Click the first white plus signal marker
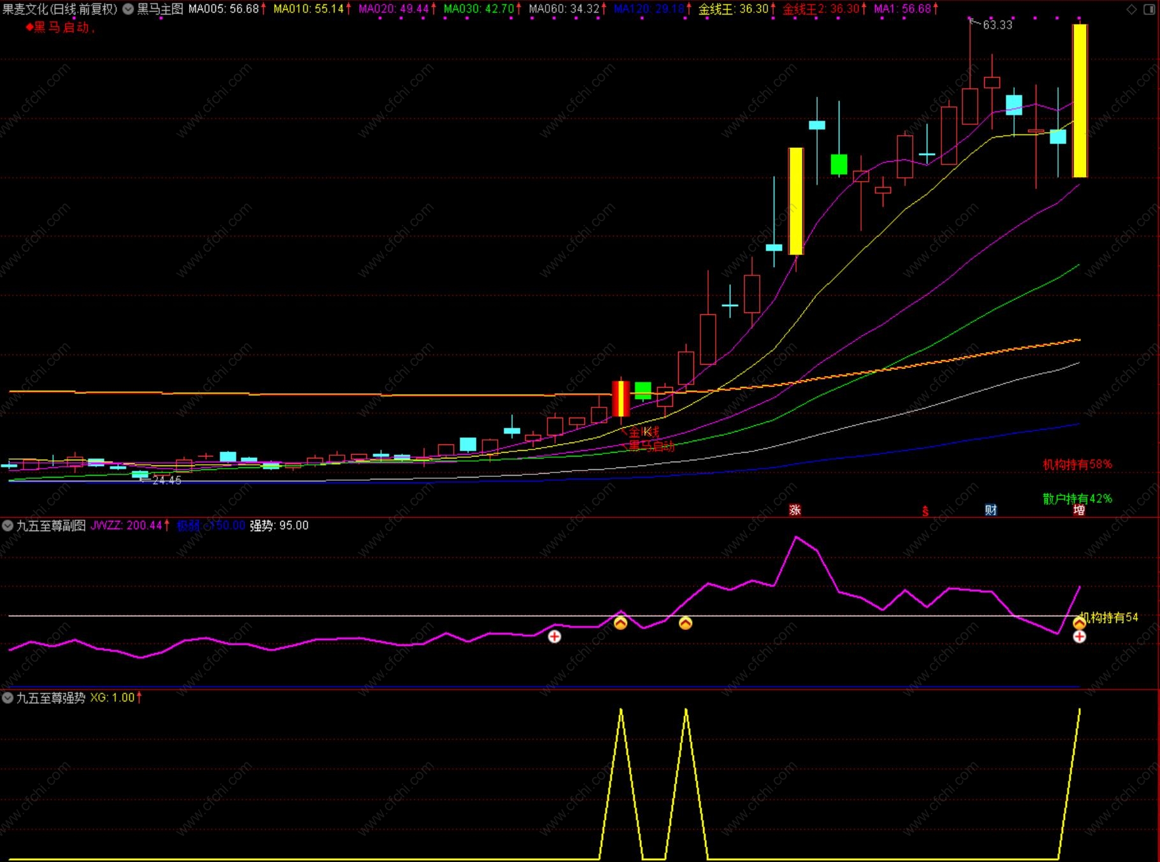The height and width of the screenshot is (862, 1160). (555, 636)
